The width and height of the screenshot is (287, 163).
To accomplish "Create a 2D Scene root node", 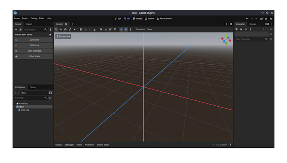I will (33, 40).
